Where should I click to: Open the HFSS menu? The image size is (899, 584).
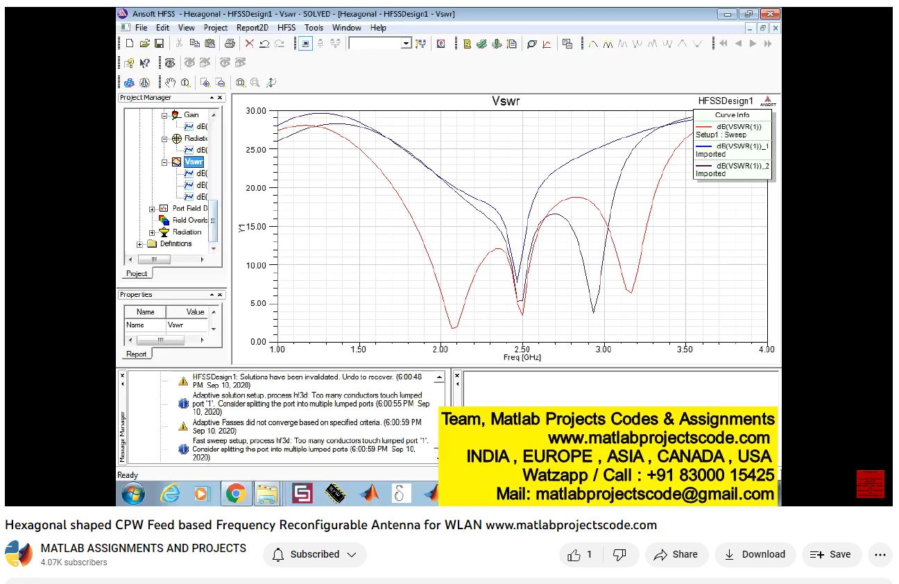coord(286,28)
